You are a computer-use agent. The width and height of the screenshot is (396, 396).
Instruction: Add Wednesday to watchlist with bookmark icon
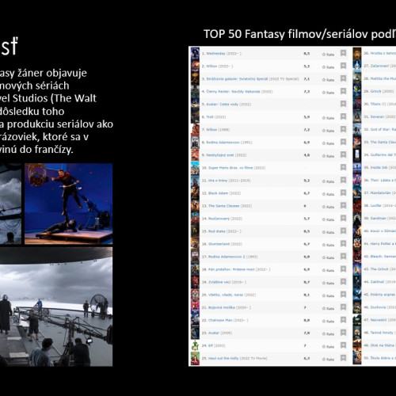coord(343,53)
